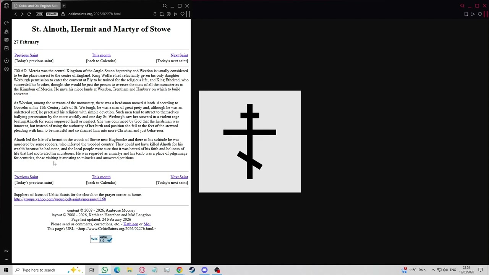
Task: Take a snapshot in the left Opera window
Action: pyautogui.click(x=162, y=14)
